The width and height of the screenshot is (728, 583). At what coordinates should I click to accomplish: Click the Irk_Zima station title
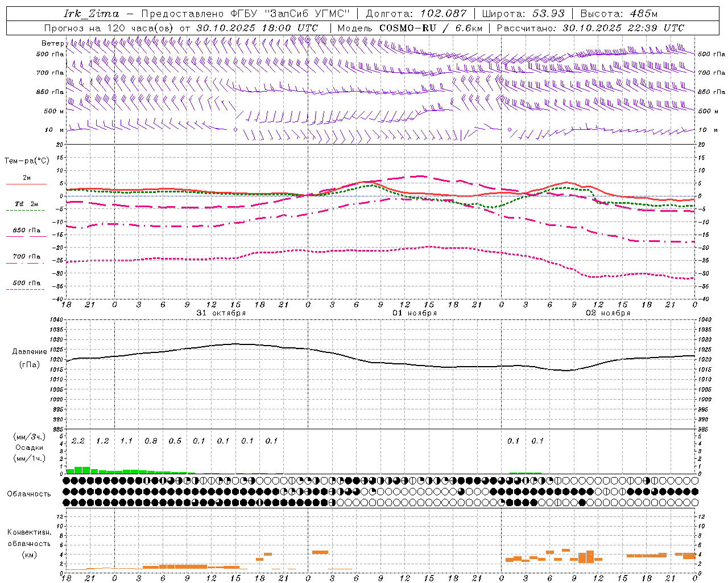[92, 14]
